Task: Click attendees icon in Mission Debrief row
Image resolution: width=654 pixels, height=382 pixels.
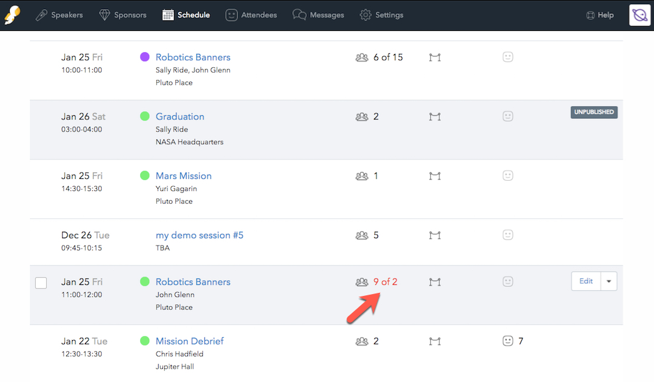Action: (x=362, y=341)
